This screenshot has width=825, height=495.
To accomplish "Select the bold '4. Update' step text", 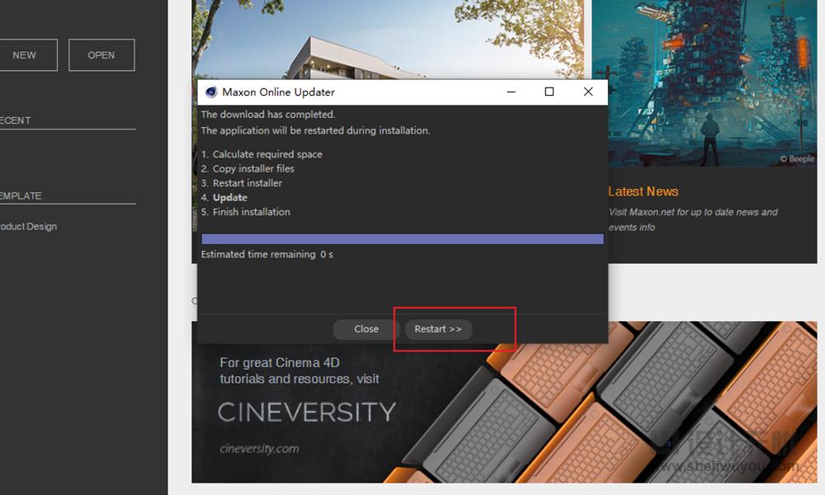I will click(x=224, y=198).
